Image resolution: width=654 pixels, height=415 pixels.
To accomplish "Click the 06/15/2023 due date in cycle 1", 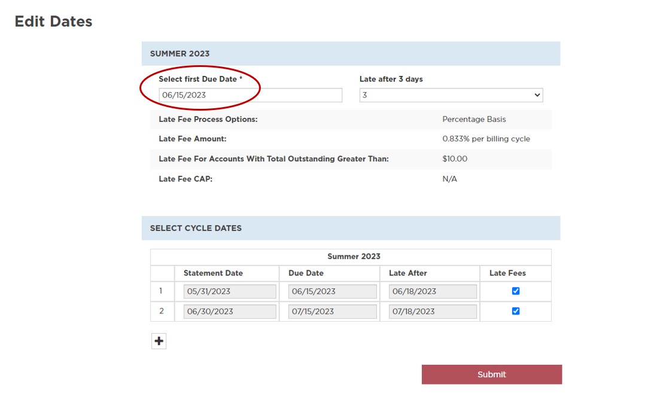I will [332, 292].
